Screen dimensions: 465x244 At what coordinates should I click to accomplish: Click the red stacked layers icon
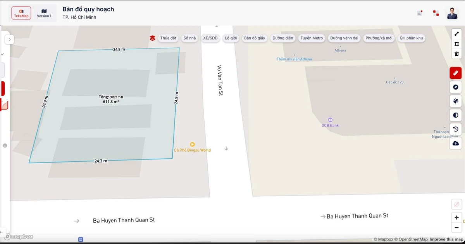tap(152, 38)
